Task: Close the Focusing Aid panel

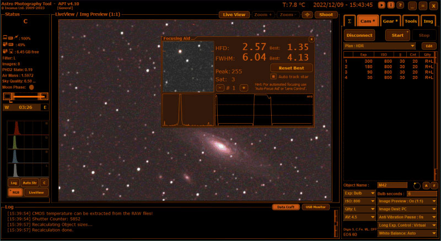Action: click(x=311, y=39)
